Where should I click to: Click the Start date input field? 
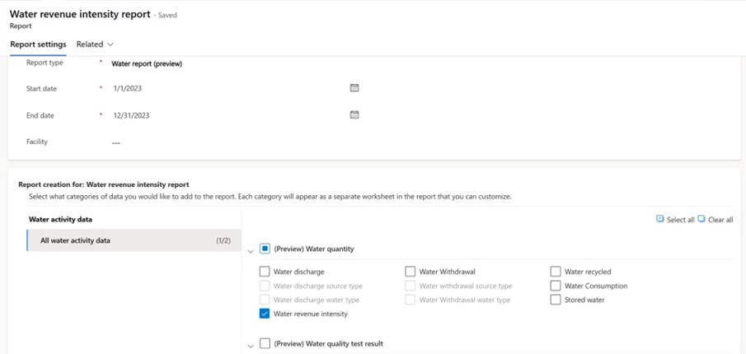coord(223,88)
